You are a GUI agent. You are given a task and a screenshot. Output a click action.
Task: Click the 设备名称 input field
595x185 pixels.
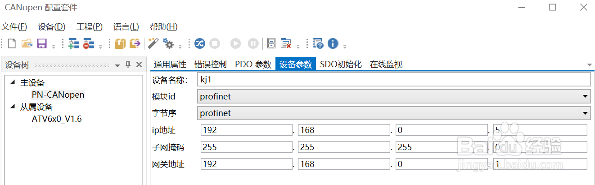(x=393, y=80)
